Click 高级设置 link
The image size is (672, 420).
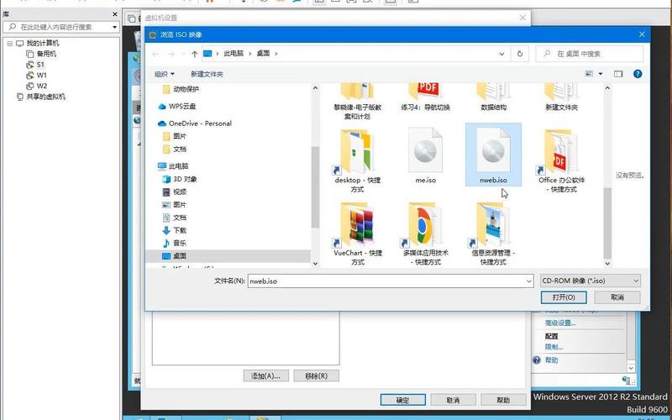560,323
